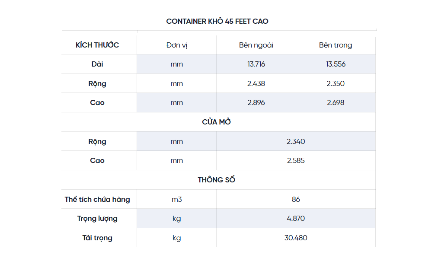Select the "Bên ngoài" column header
The image size is (441, 271).
(256, 45)
